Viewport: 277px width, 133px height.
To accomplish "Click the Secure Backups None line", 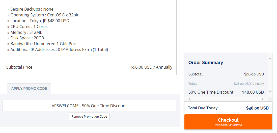I will [30, 9].
